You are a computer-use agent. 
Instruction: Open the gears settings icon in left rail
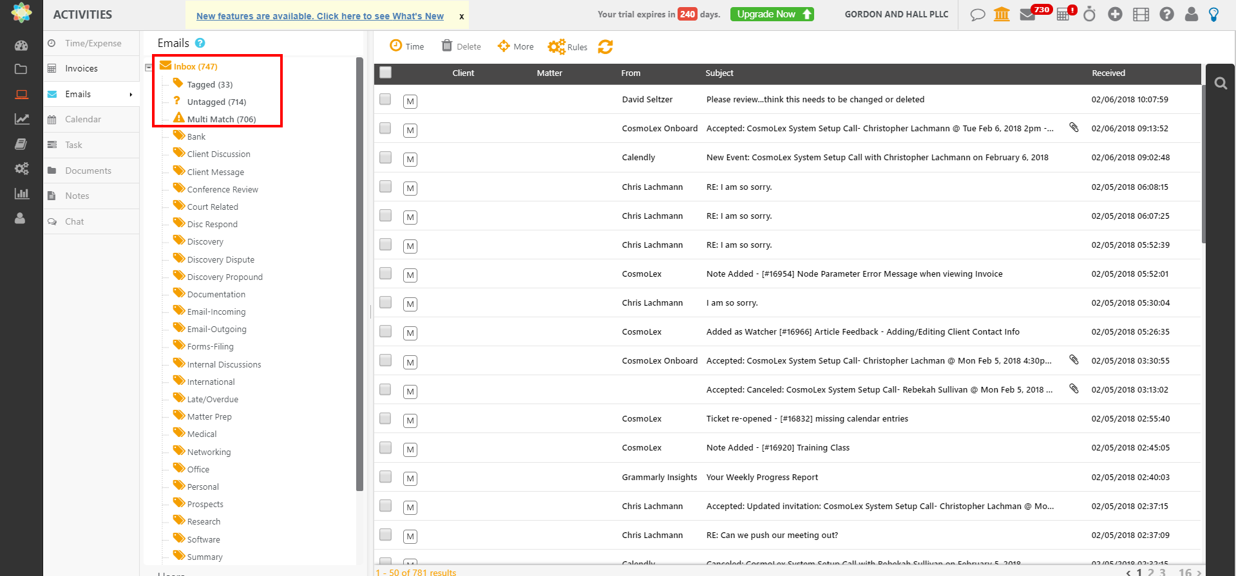pos(21,169)
